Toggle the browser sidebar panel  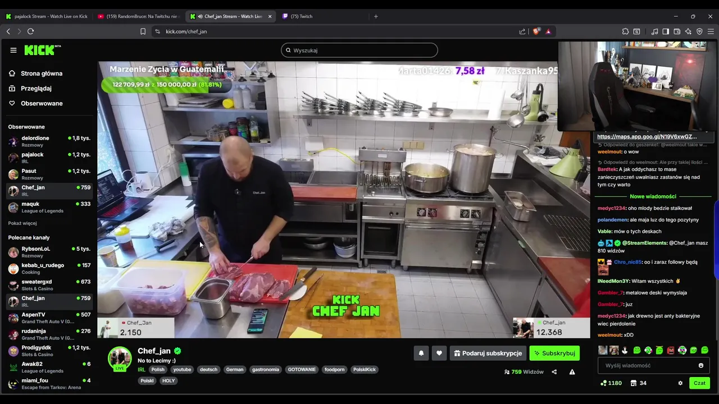(x=666, y=31)
